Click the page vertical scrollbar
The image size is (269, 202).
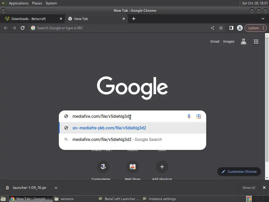click(x=267, y=100)
